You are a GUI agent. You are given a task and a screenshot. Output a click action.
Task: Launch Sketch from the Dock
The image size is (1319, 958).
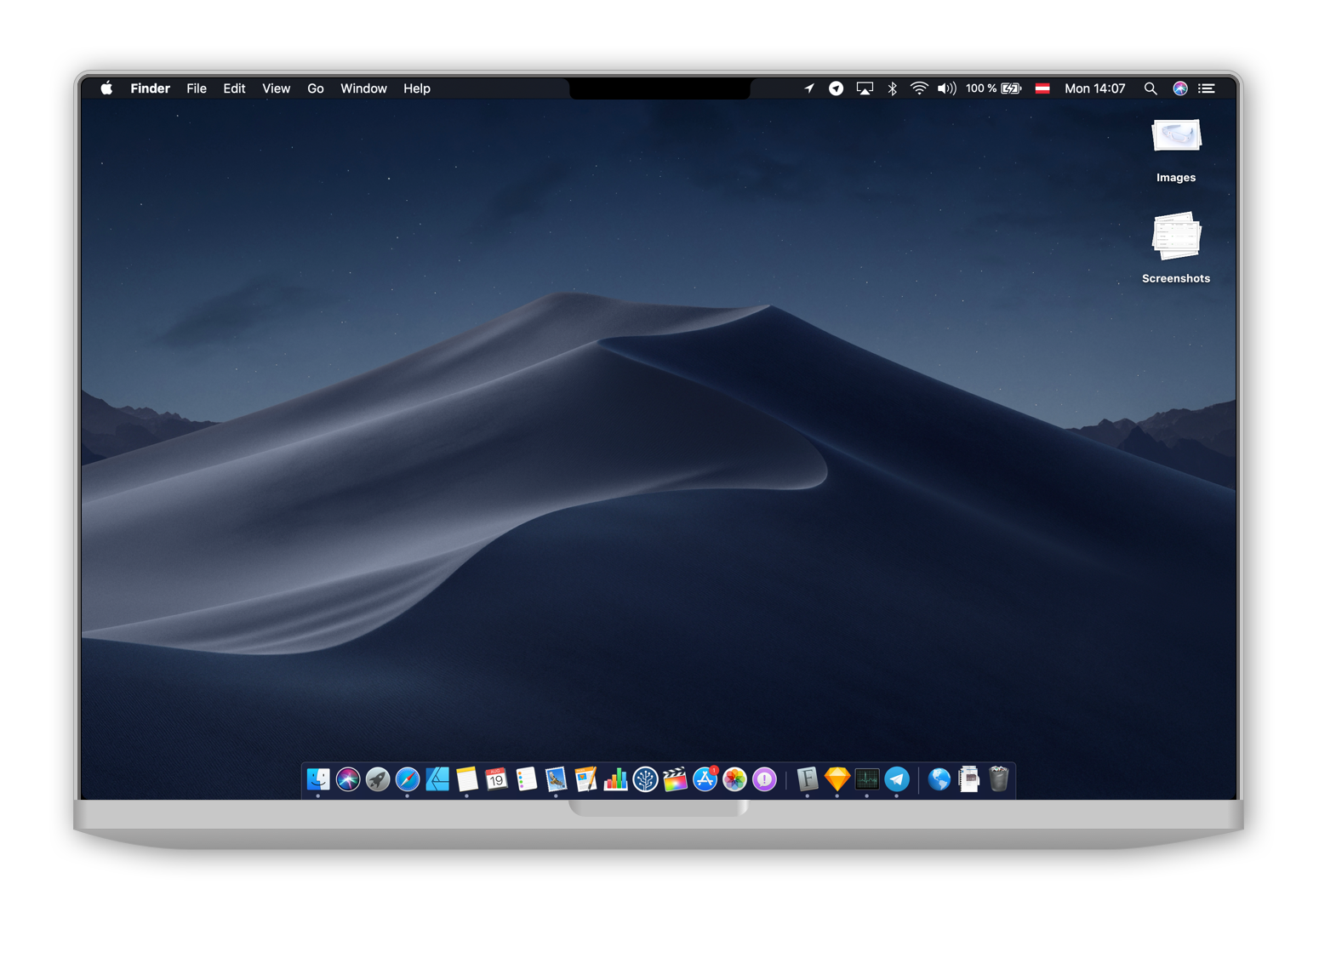coord(837,779)
